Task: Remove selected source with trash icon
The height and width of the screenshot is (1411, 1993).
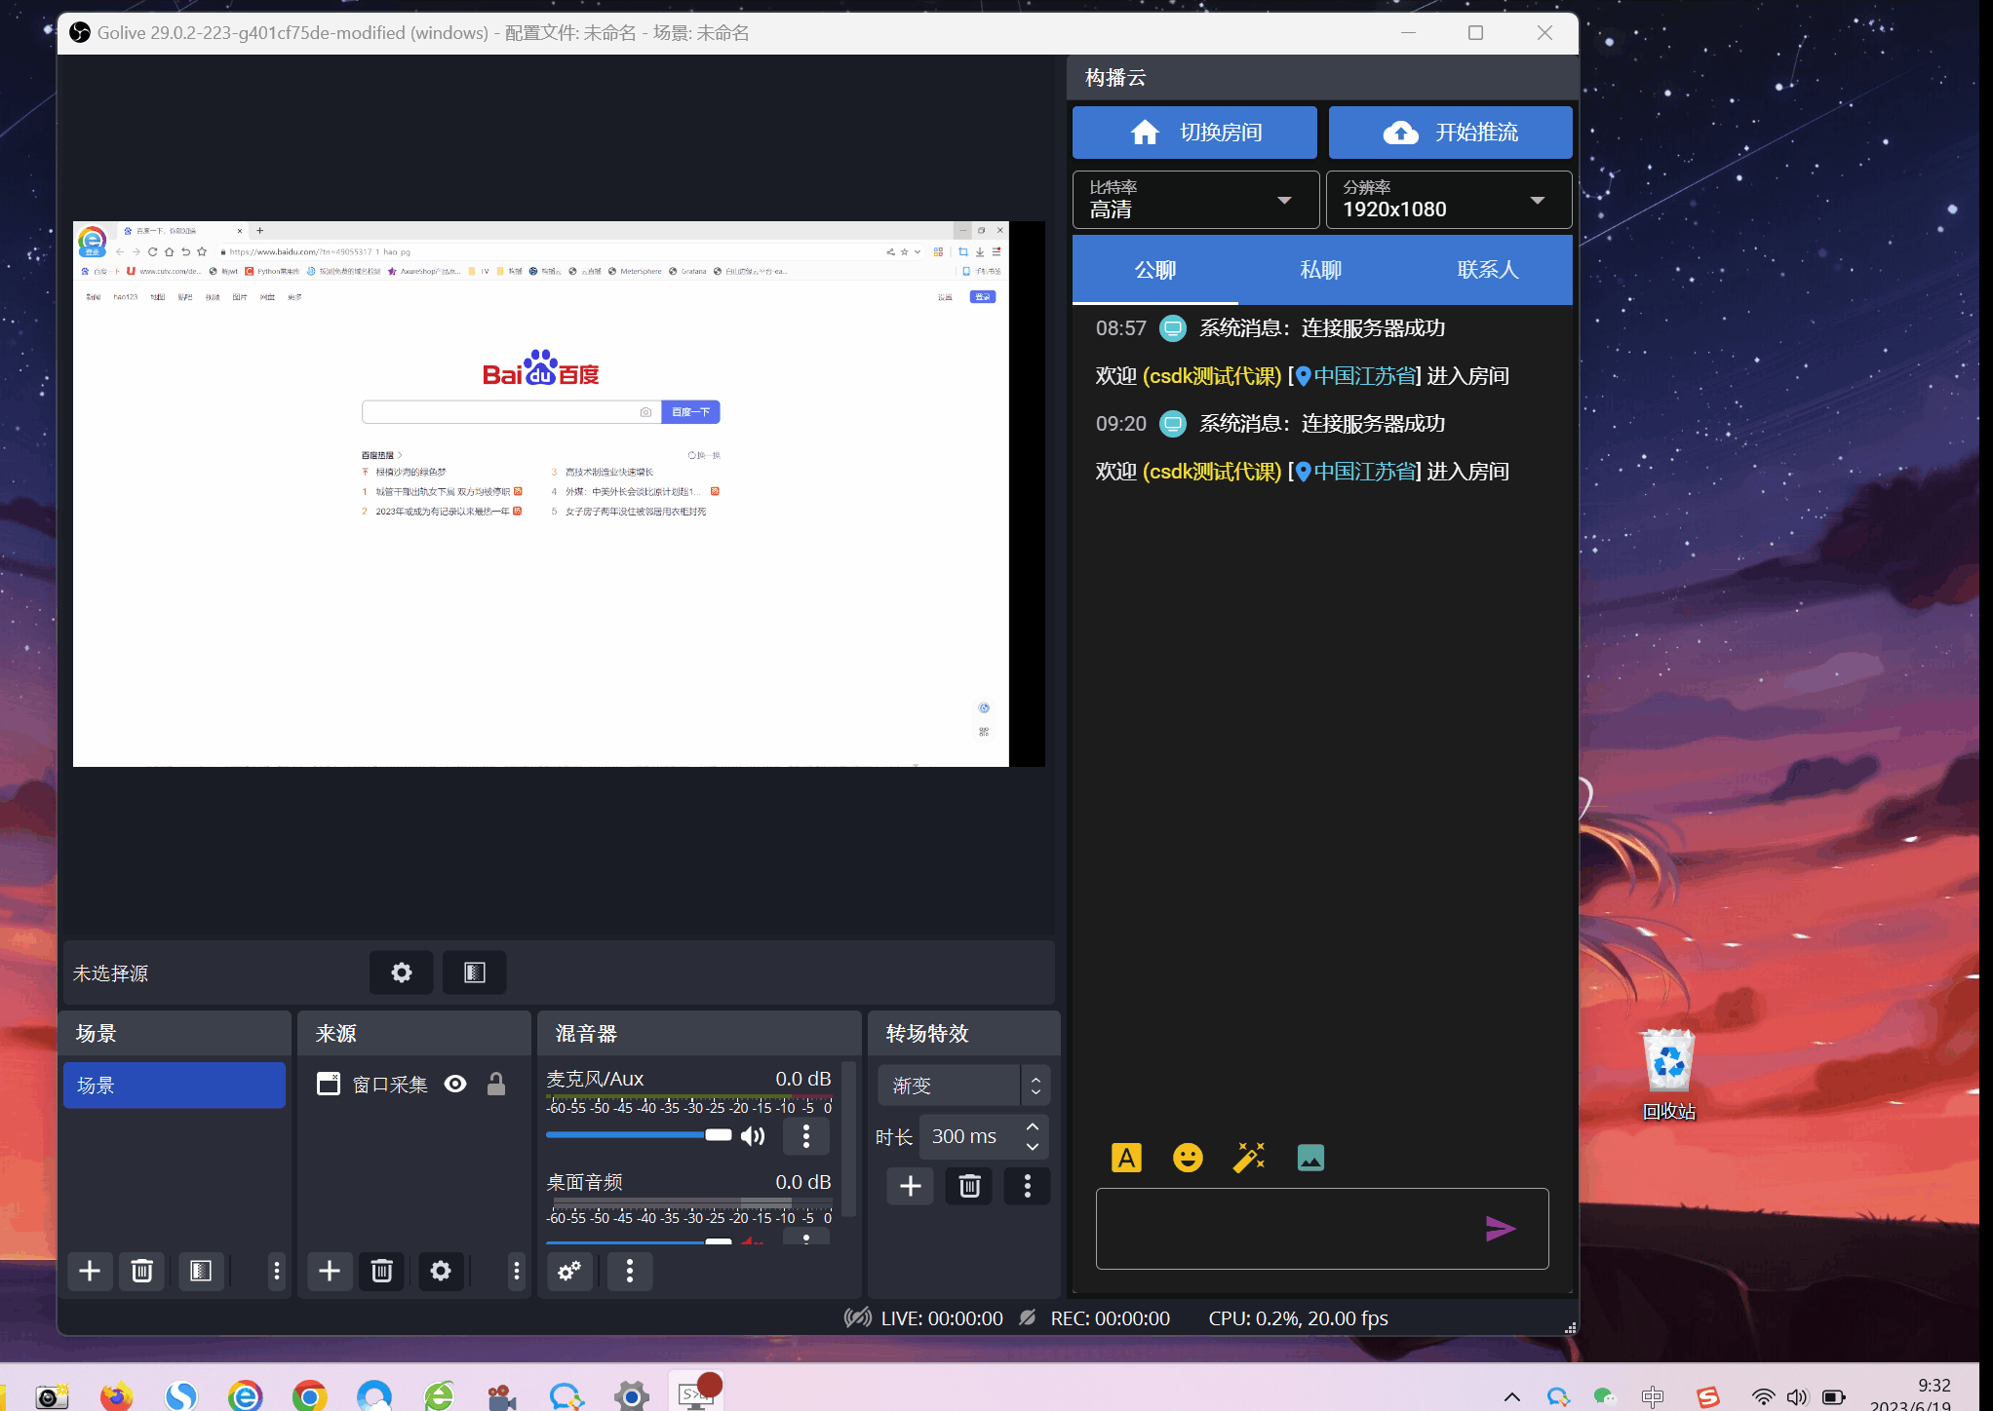Action: coord(382,1271)
